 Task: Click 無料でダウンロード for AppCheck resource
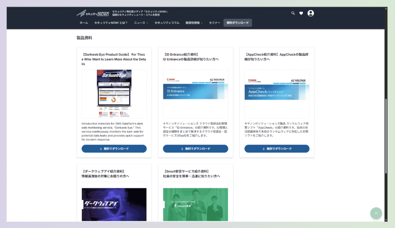click(x=277, y=148)
